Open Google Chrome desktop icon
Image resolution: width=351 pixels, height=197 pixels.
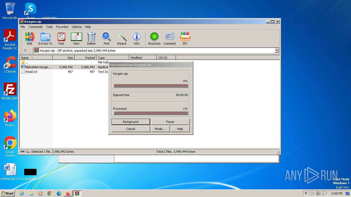[10, 147]
